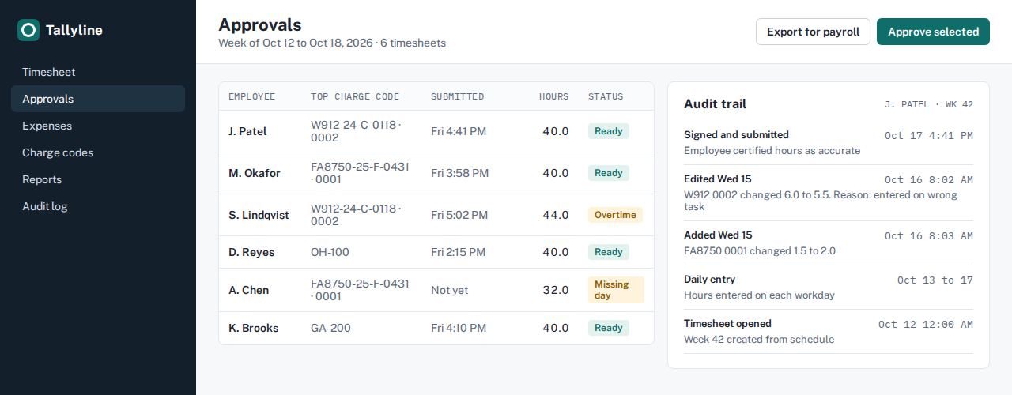Click D. Reyes's 40.0 hours value

pyautogui.click(x=555, y=252)
